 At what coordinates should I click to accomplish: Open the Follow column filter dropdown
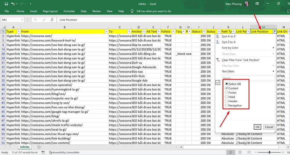[x=173, y=31]
